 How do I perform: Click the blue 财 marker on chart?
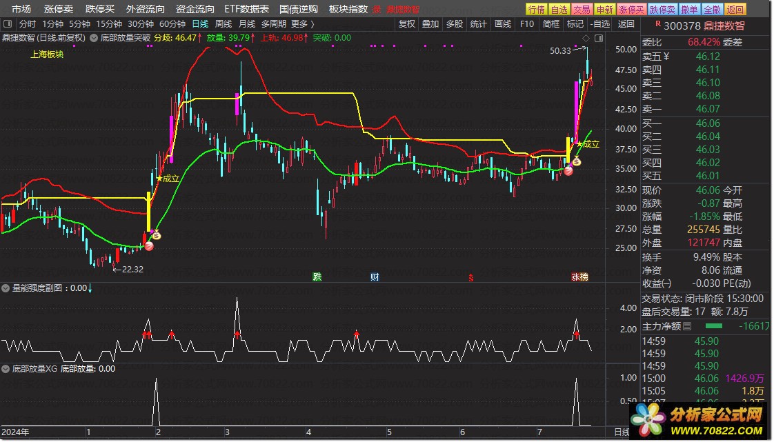pyautogui.click(x=375, y=277)
